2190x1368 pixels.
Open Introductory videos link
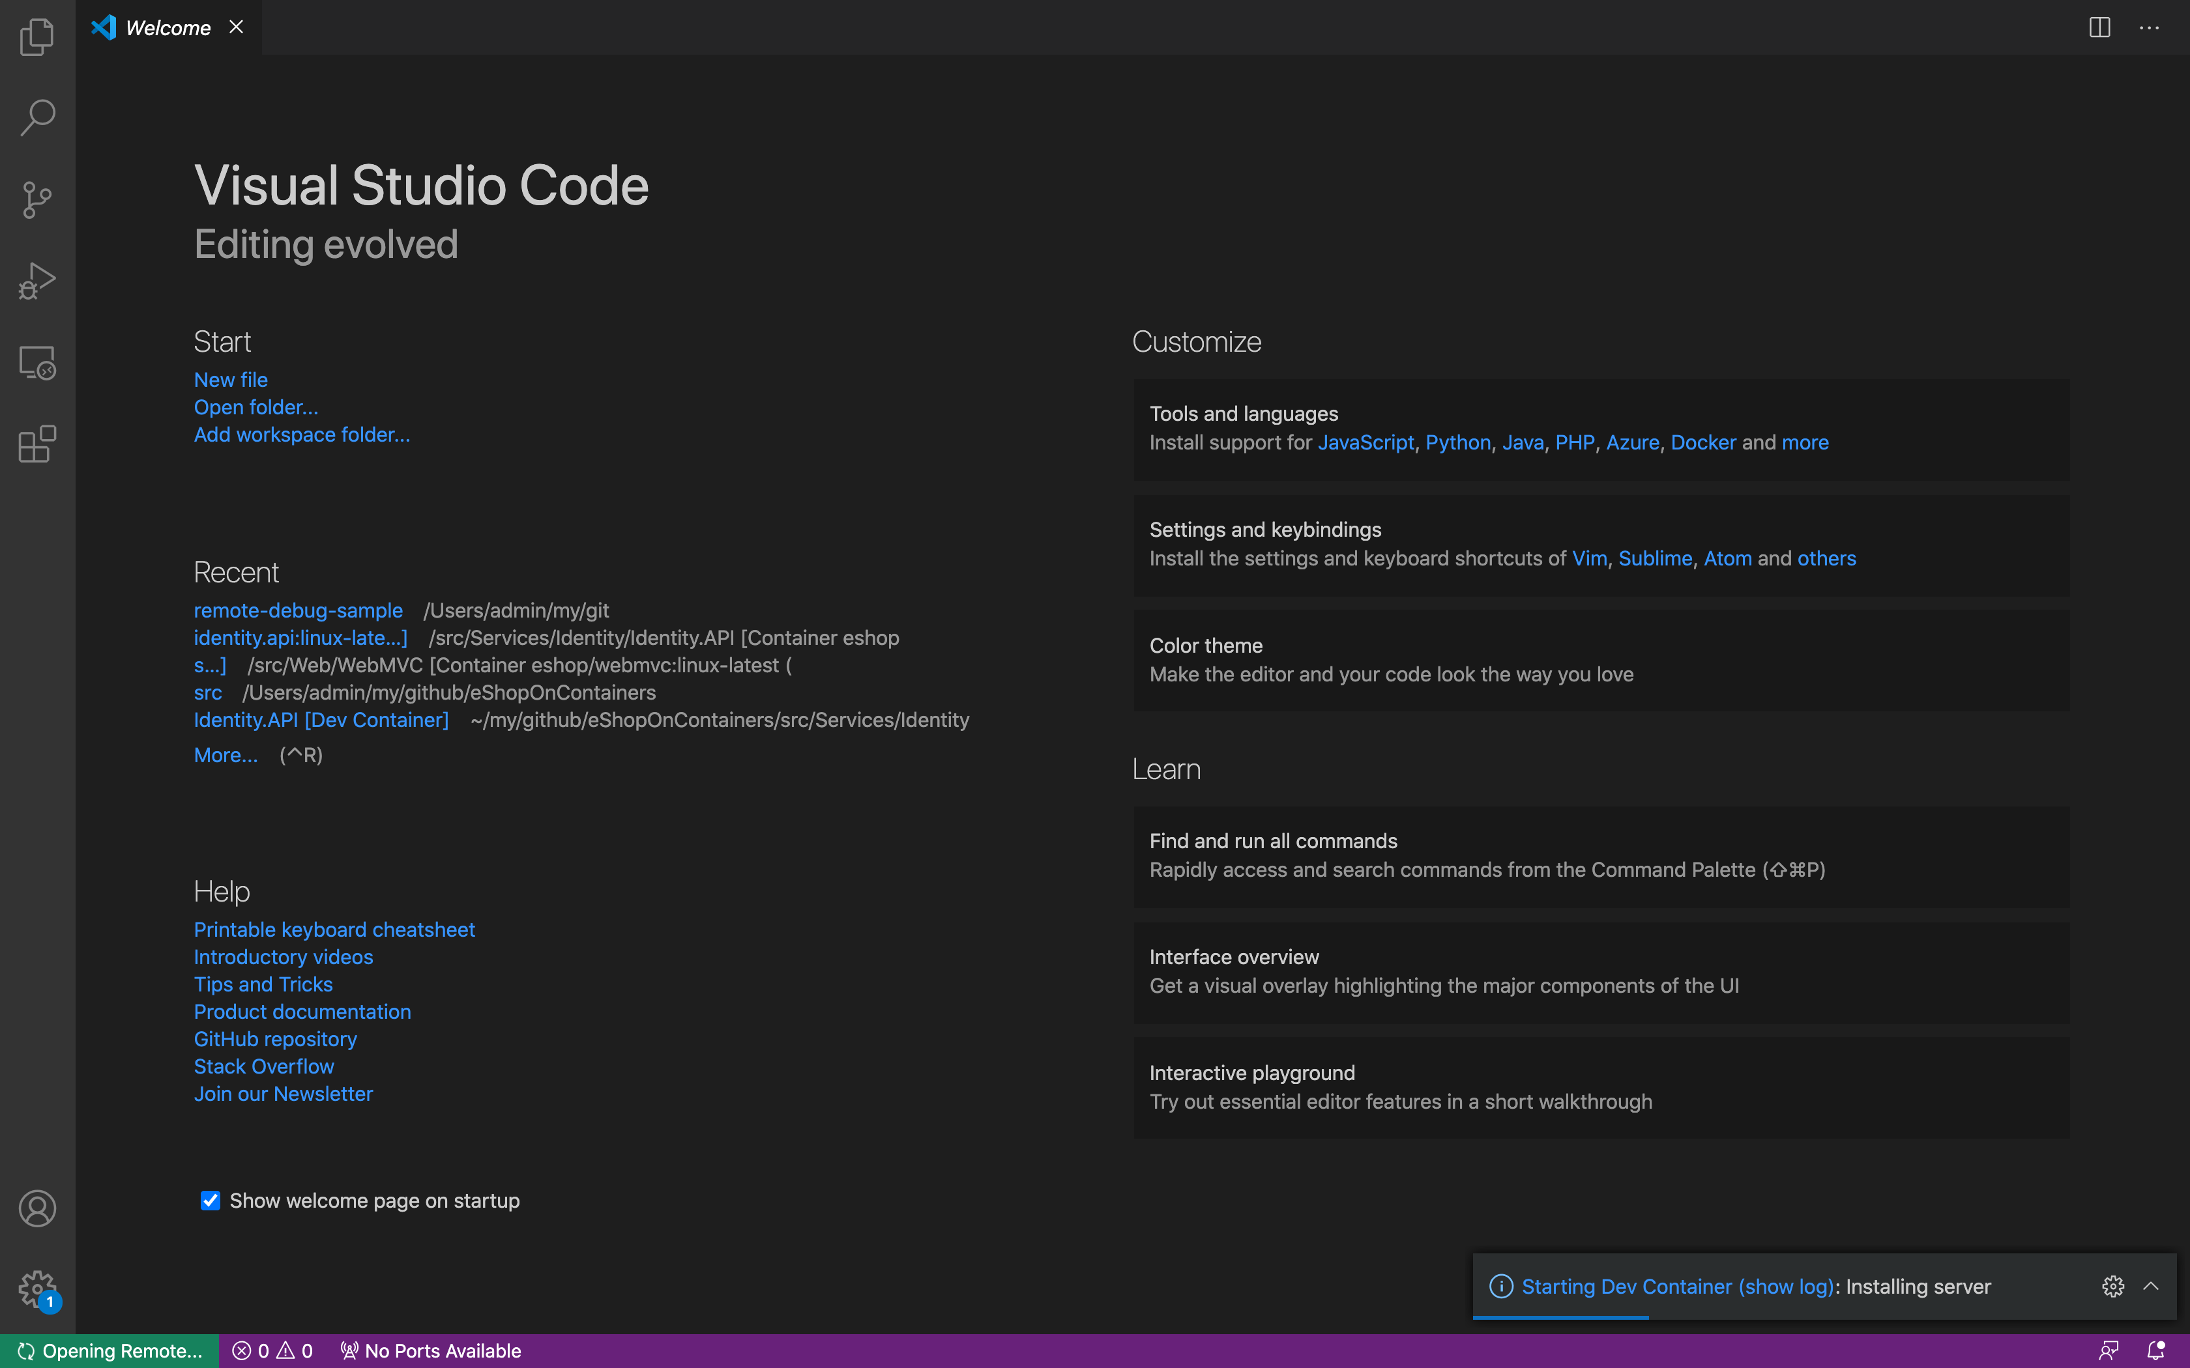click(284, 957)
